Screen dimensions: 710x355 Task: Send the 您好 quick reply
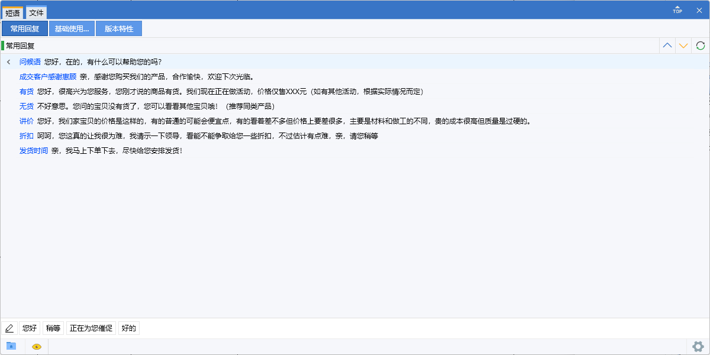29,327
